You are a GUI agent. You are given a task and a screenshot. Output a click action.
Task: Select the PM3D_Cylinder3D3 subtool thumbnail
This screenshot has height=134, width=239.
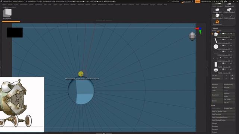216,70
